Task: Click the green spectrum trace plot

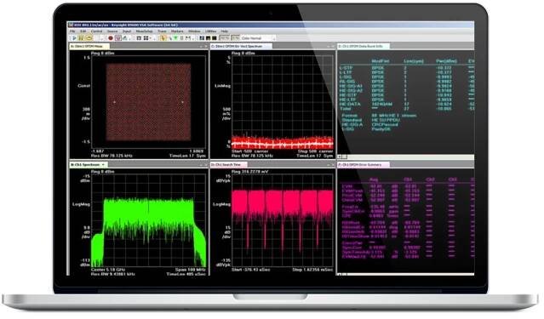Action: (x=148, y=220)
